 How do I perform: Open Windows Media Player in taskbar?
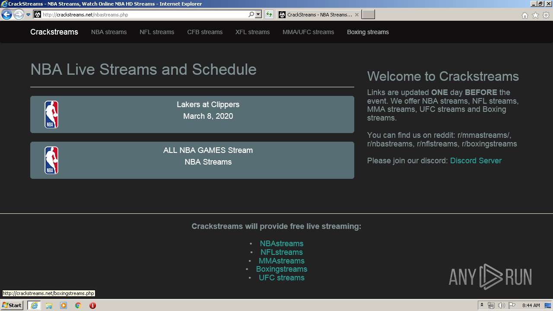(x=64, y=305)
